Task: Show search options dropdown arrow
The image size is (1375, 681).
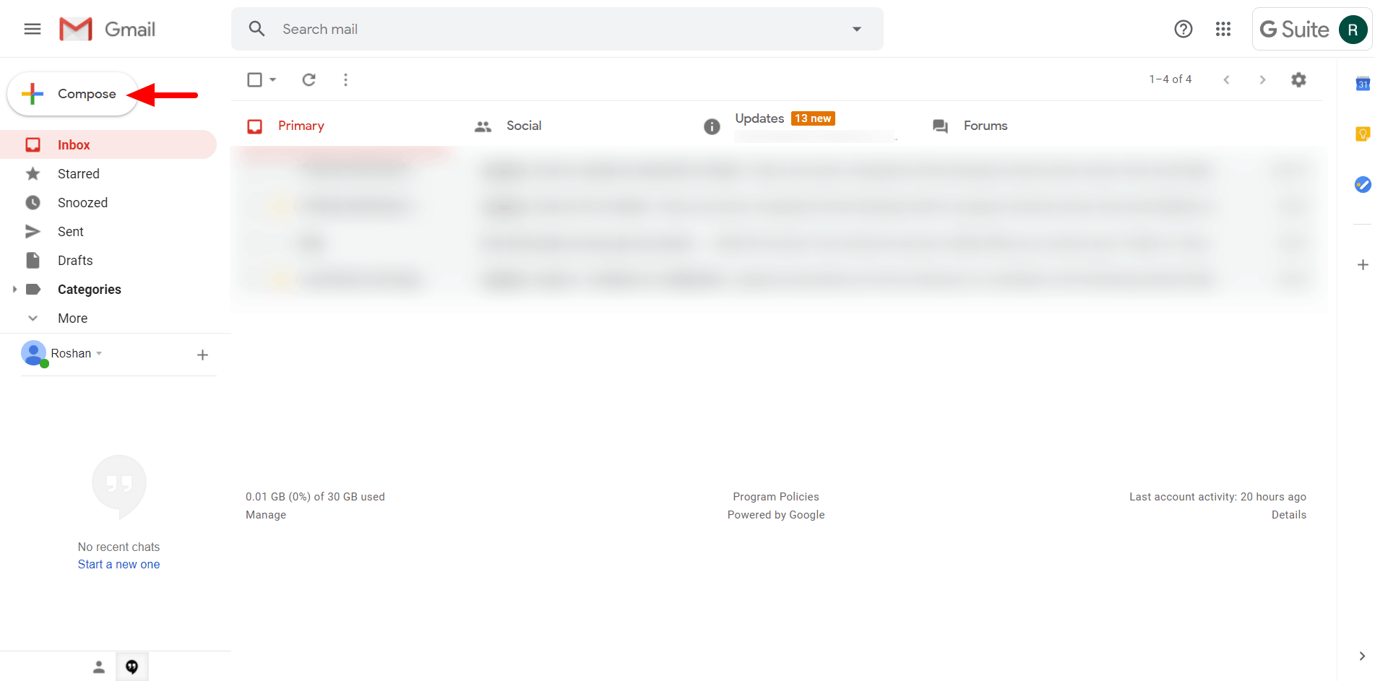Action: click(856, 29)
